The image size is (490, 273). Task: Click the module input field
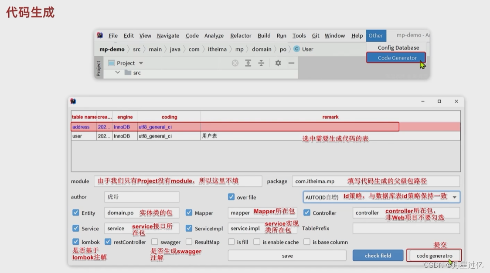coord(178,181)
